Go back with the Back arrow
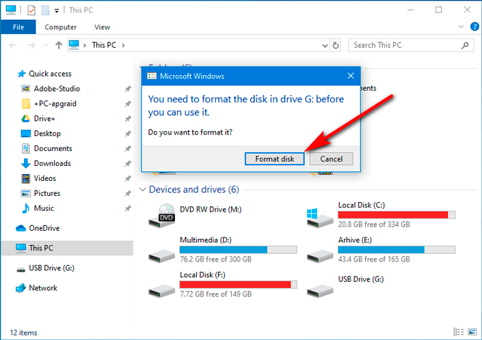The height and width of the screenshot is (340, 482). click(x=13, y=46)
